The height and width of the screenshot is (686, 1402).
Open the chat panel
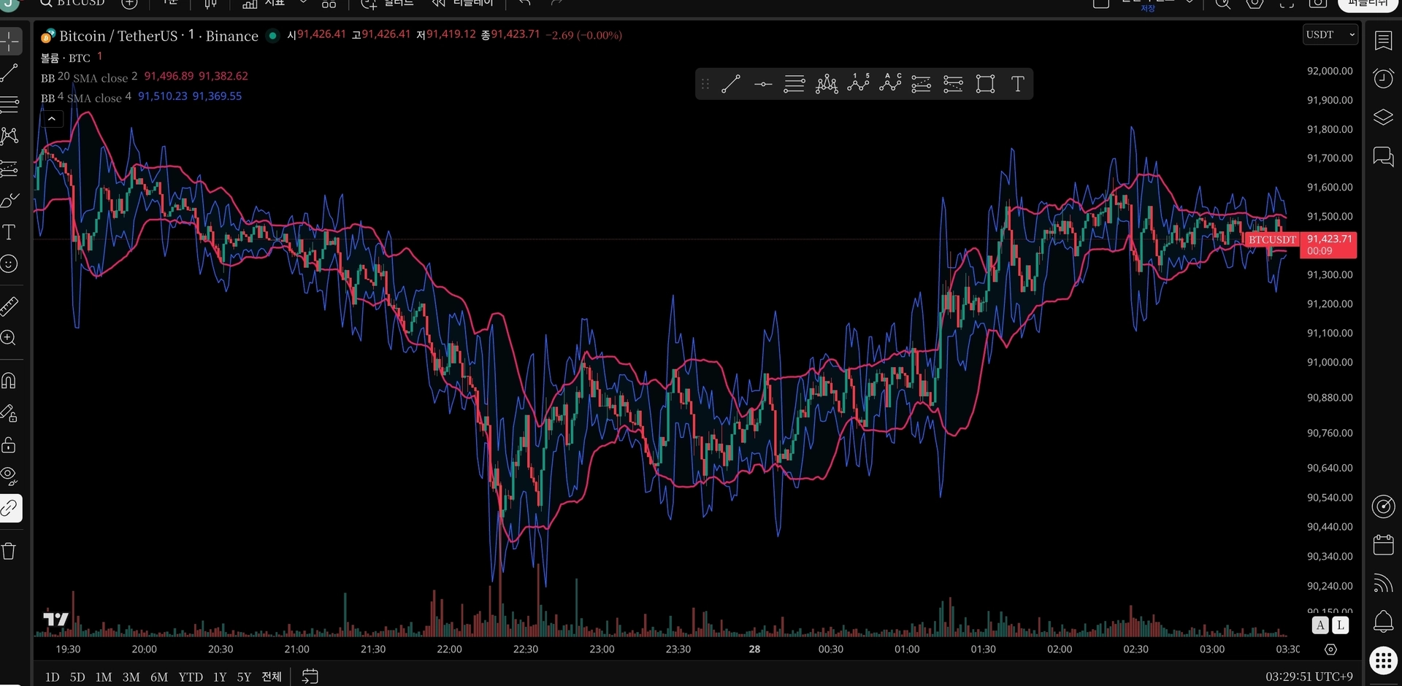(1383, 157)
